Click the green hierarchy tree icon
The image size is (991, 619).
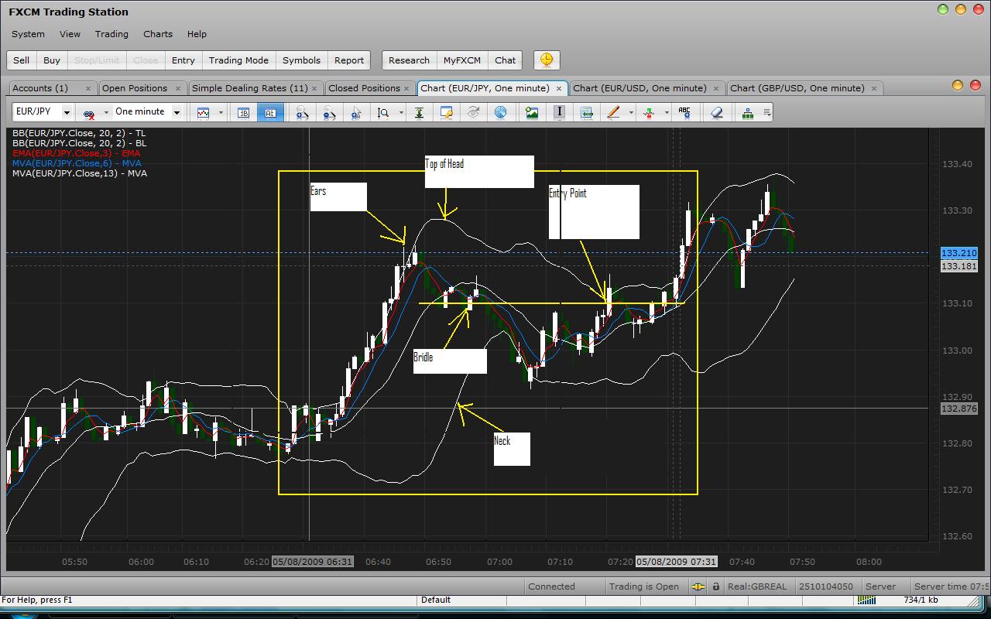coord(748,113)
